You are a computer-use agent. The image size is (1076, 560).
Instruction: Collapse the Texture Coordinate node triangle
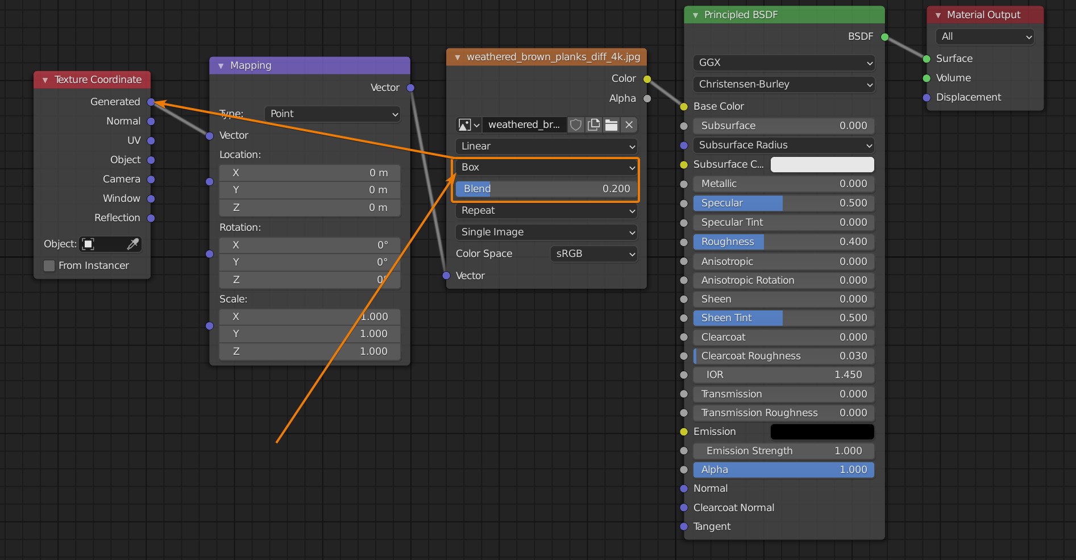click(x=45, y=80)
